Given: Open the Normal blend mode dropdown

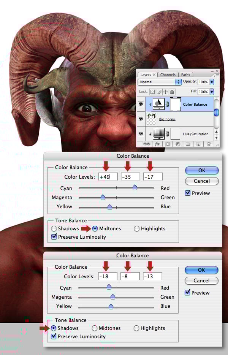Looking at the screenshot, I should click(159, 82).
